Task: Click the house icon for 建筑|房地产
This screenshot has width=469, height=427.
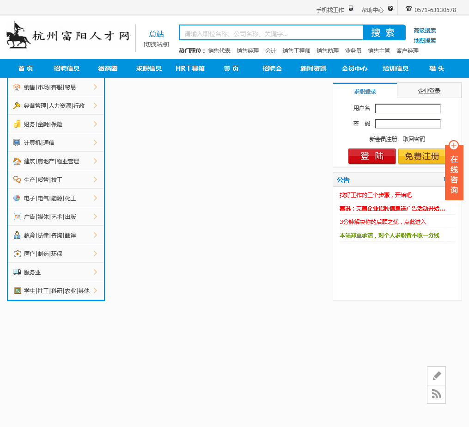Action: 17,161
